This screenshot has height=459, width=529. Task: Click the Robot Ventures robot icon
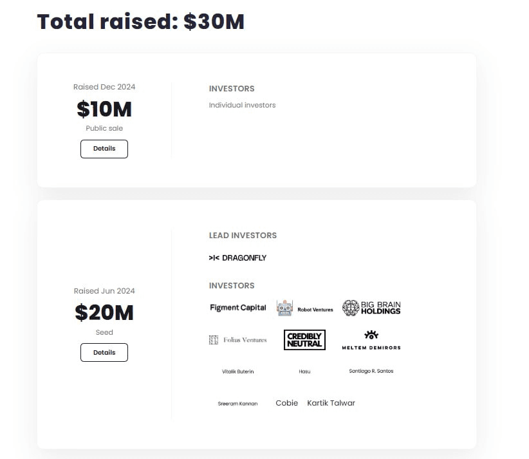[x=284, y=308]
